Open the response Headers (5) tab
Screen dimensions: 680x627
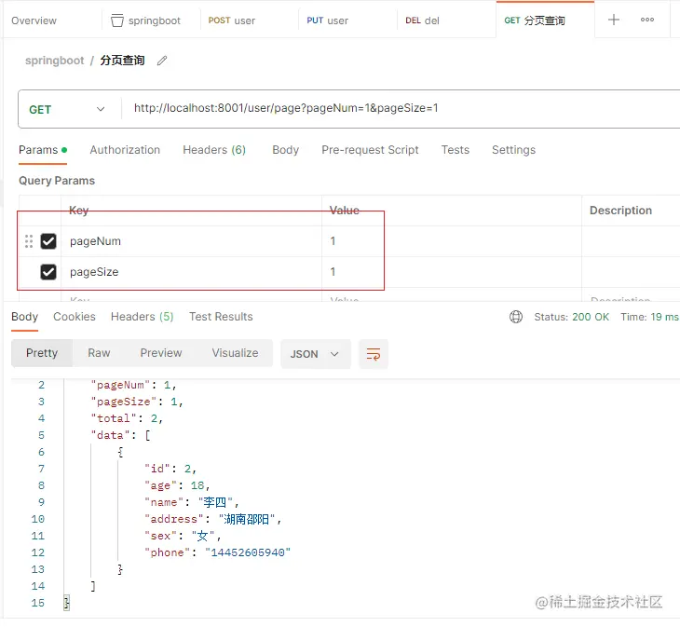point(142,317)
